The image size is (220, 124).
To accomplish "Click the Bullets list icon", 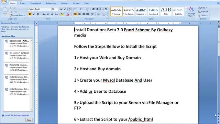I will [x=76, y=9].
